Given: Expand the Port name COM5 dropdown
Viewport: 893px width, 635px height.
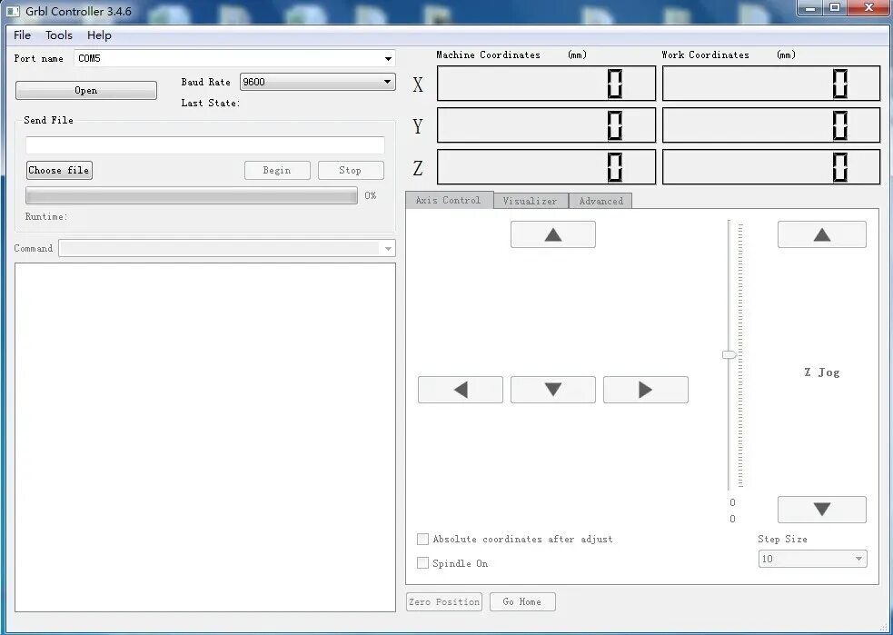Looking at the screenshot, I should coord(388,59).
